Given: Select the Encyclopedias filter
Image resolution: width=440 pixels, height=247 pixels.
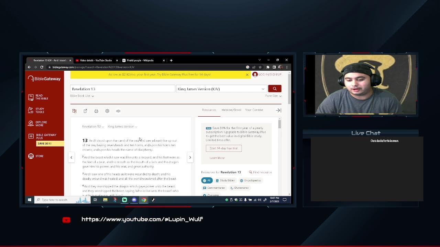Looking at the screenshot, I should (251, 180).
